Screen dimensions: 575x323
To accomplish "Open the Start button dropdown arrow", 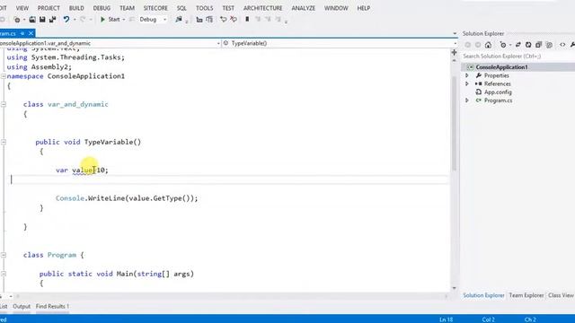I will click(124, 20).
